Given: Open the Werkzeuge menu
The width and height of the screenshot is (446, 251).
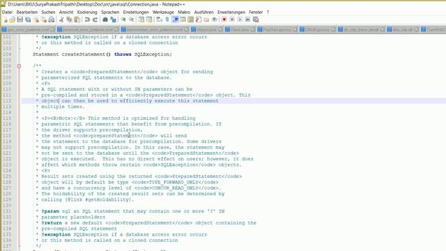Looking at the screenshot, I should click(163, 13).
